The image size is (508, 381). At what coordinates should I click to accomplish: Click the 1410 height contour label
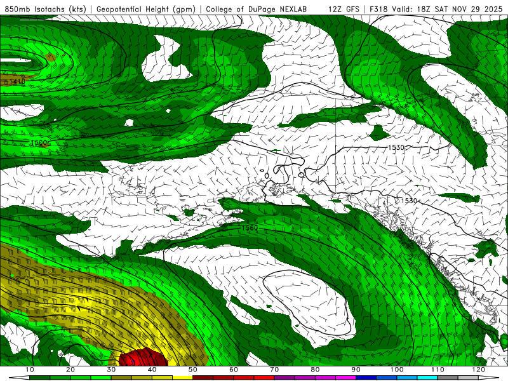[17, 81]
